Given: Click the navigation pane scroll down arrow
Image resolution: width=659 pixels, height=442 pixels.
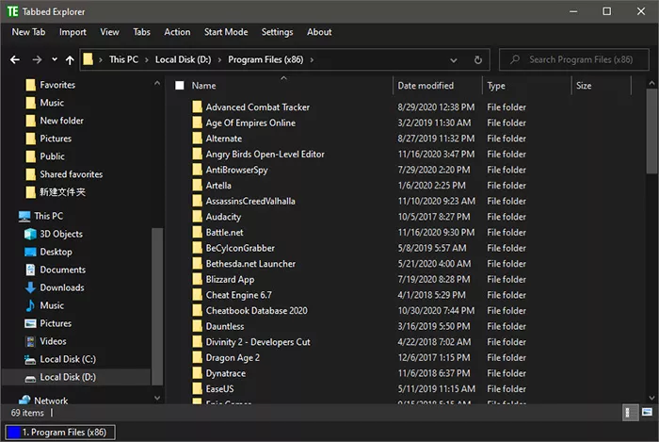Looking at the screenshot, I should 157,398.
